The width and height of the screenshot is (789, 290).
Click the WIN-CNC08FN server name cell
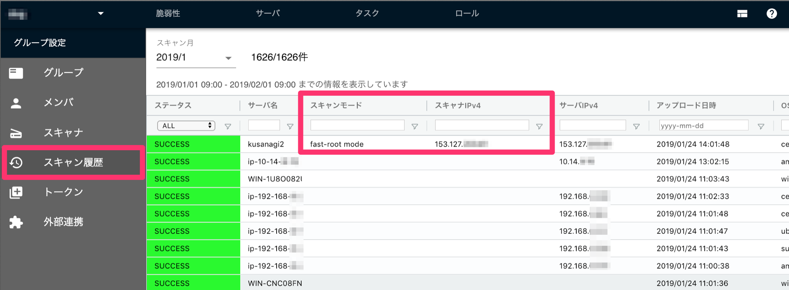point(275,284)
